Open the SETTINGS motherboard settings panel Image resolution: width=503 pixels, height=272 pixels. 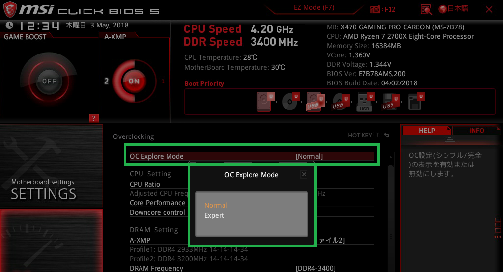(x=51, y=166)
